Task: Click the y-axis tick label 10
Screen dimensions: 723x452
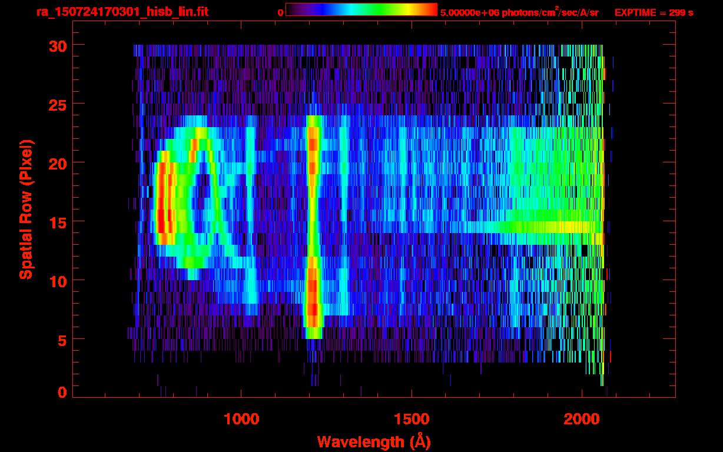Action: point(58,281)
